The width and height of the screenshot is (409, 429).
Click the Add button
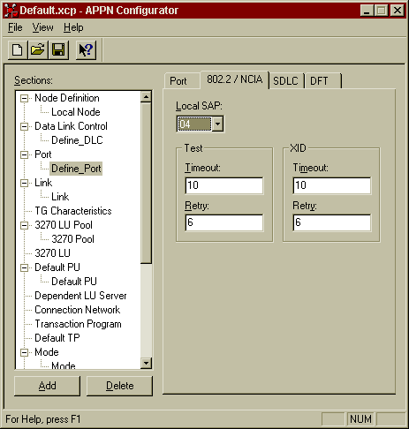[x=47, y=386]
